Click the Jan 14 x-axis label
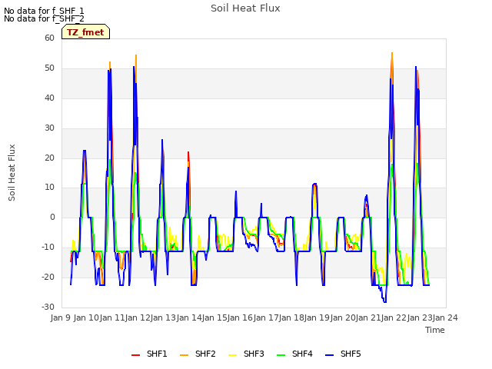 [x=189, y=317]
